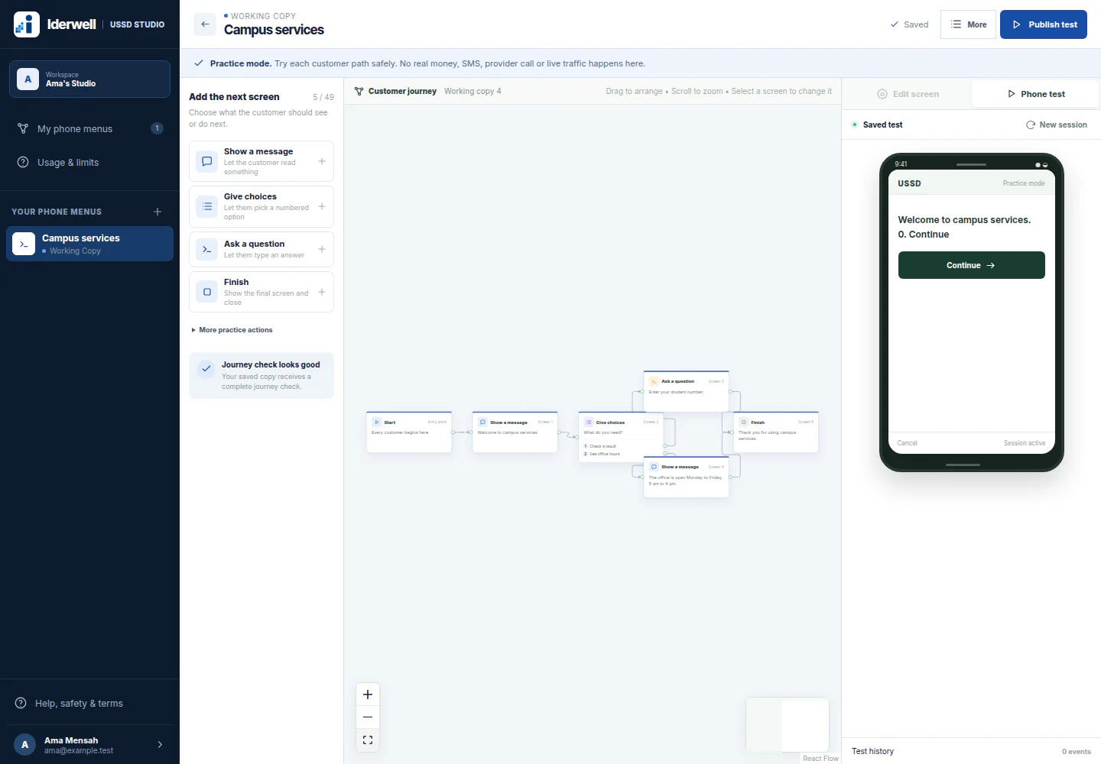1101x764 pixels.
Task: Click the Customer journey title icon
Action: point(359,91)
